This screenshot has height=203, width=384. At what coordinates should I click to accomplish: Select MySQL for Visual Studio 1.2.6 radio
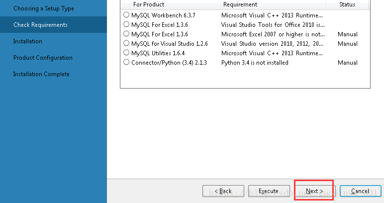click(126, 43)
